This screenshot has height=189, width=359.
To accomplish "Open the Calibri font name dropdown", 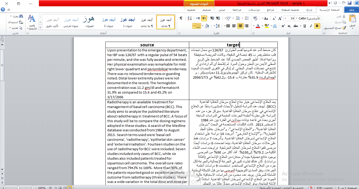I will (296, 18).
